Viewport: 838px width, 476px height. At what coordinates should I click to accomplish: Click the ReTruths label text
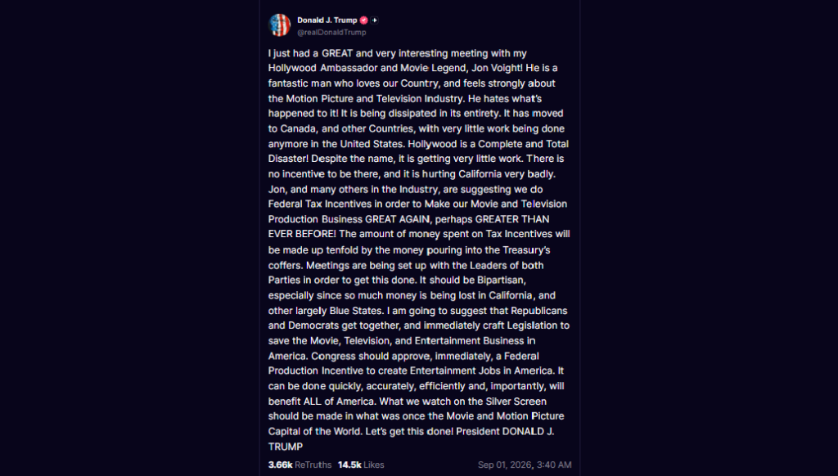coord(313,465)
